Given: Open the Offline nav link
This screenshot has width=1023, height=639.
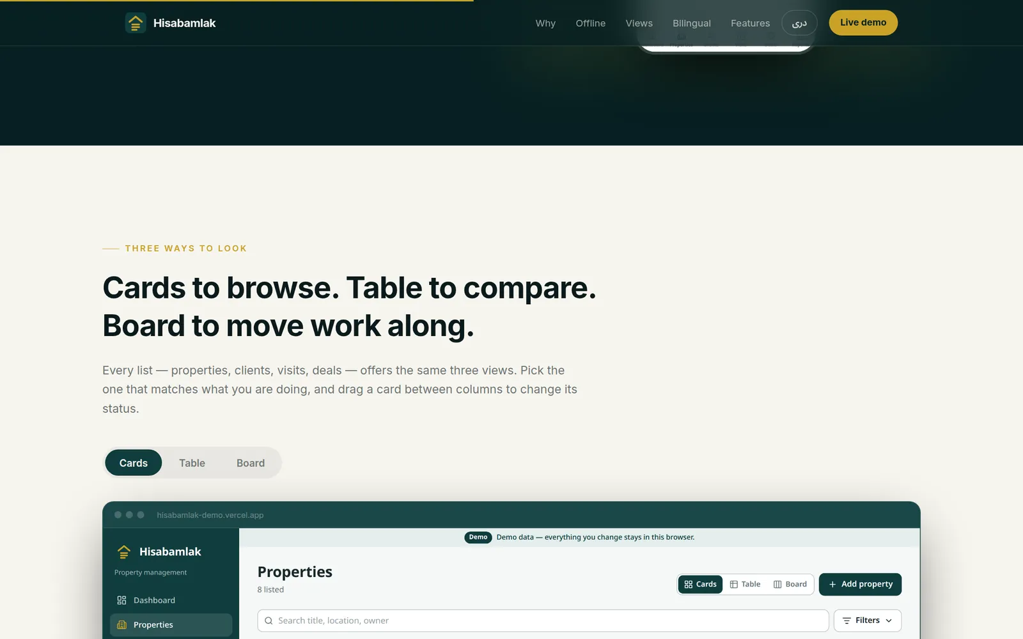Looking at the screenshot, I should click(590, 23).
